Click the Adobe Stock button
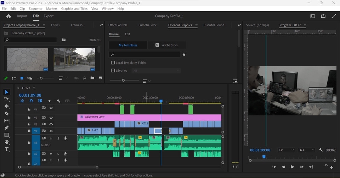The image size is (340, 178). [x=167, y=45]
